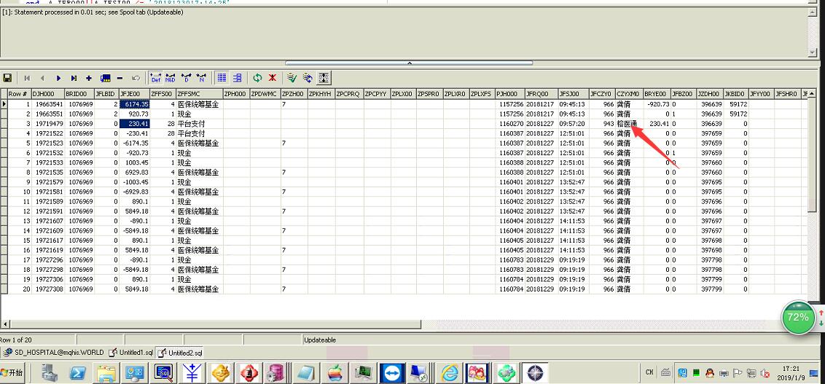Toggle the N&D display mode button
825x384 pixels.
click(x=171, y=78)
